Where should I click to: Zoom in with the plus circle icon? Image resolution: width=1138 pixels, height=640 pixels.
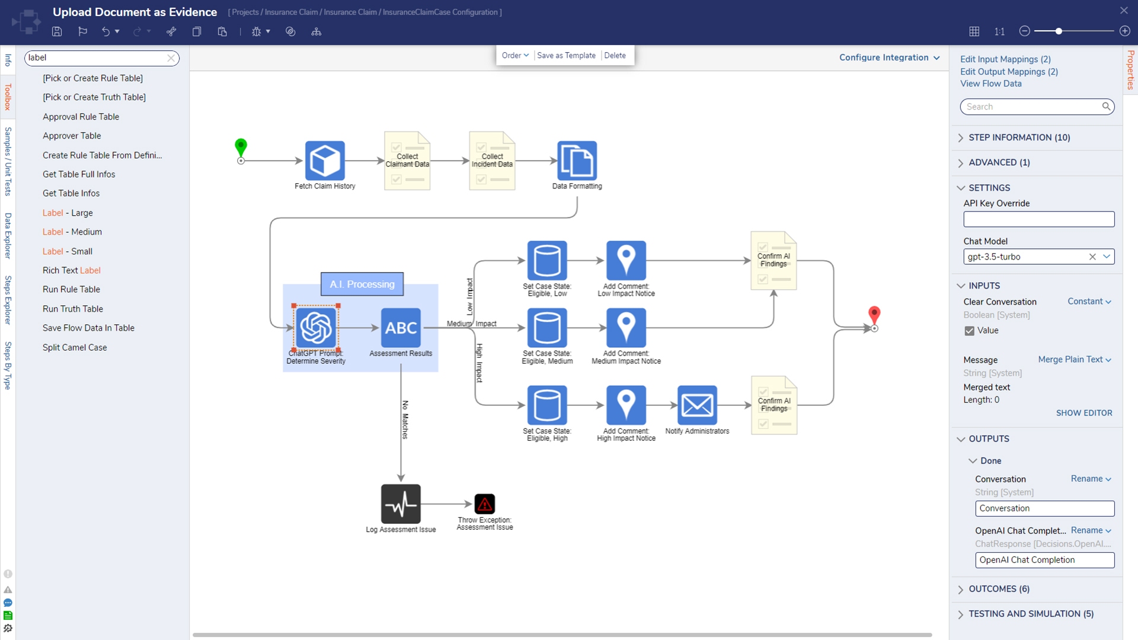[x=1124, y=31]
